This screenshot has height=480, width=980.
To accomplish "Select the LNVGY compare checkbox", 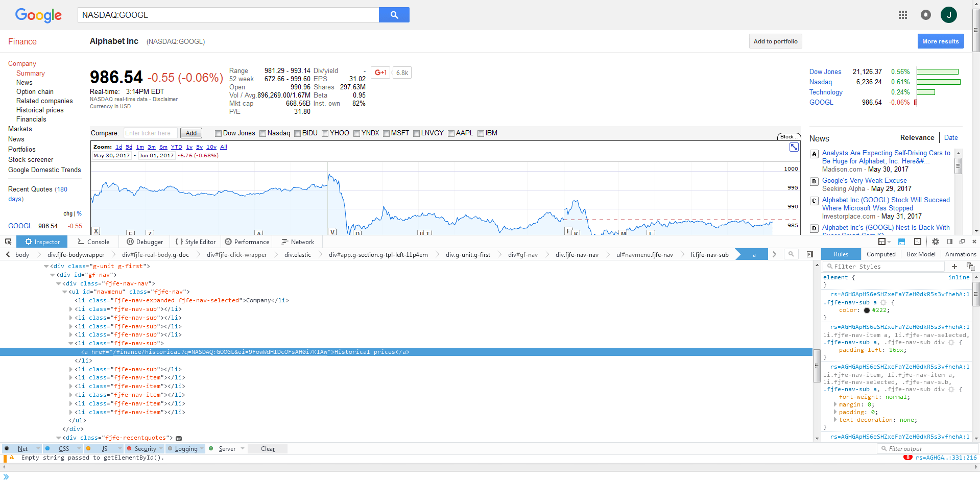I will coord(416,134).
